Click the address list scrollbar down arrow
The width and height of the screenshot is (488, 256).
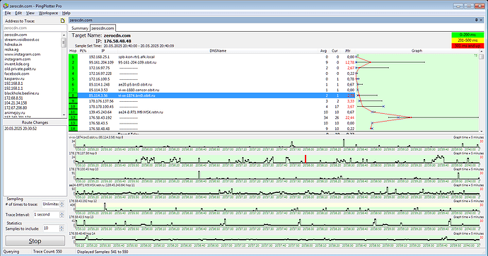click(x=64, y=115)
